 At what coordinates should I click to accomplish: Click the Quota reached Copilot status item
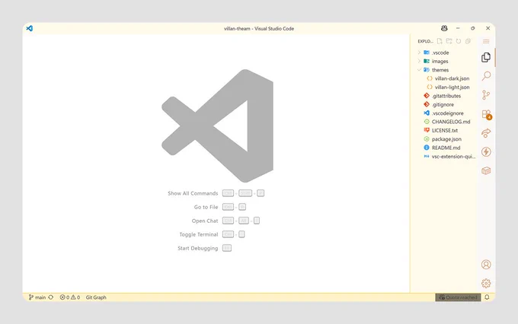[x=458, y=297]
